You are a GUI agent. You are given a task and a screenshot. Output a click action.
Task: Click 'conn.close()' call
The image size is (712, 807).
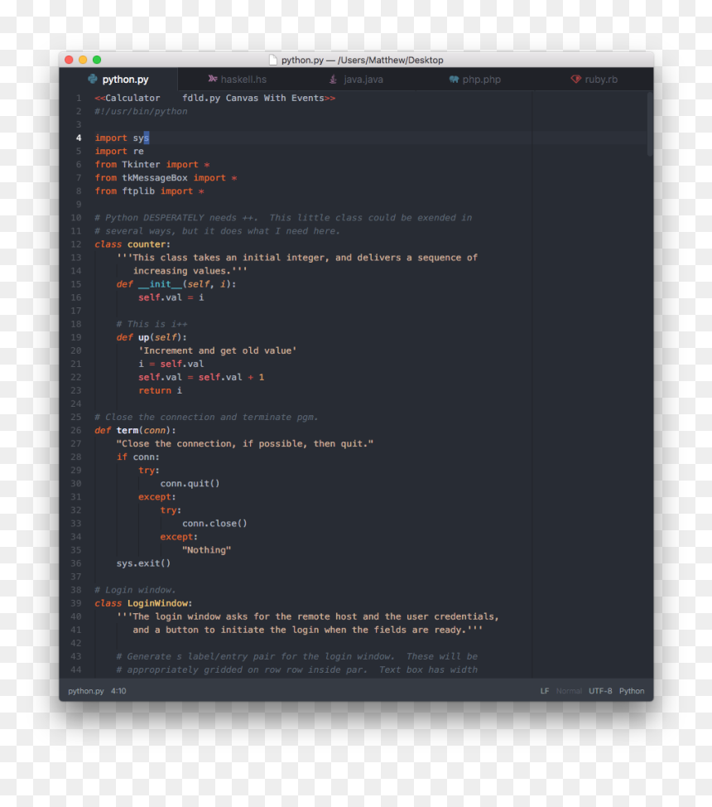(214, 524)
